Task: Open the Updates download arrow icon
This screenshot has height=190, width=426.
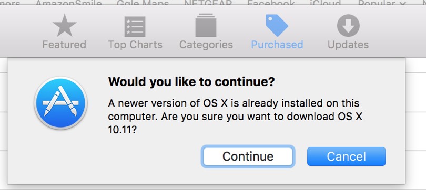Action: click(x=348, y=26)
